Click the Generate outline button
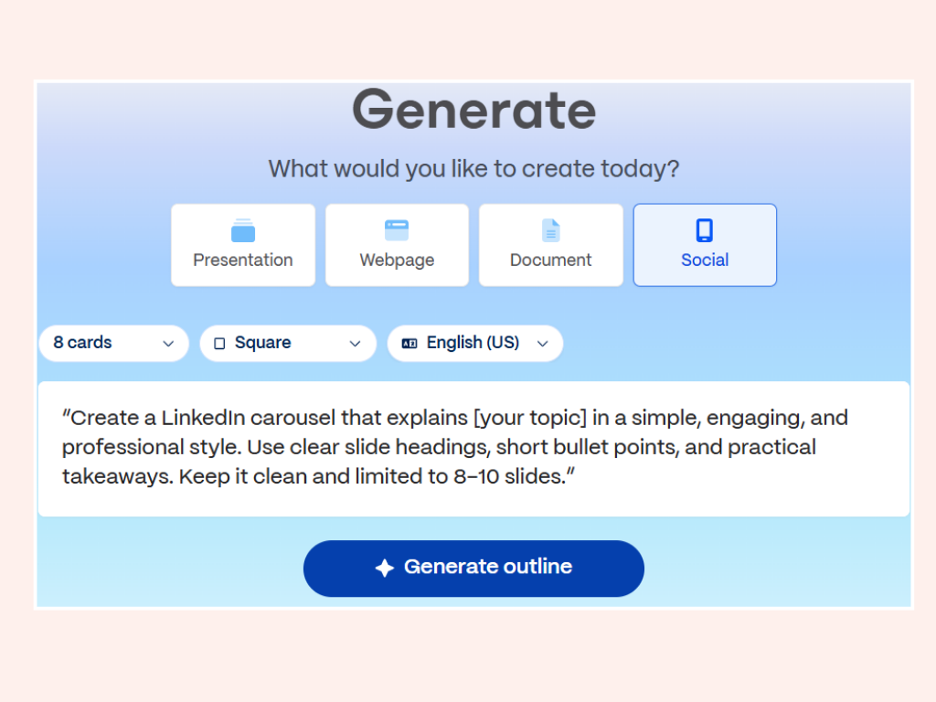The width and height of the screenshot is (936, 702). pos(473,569)
